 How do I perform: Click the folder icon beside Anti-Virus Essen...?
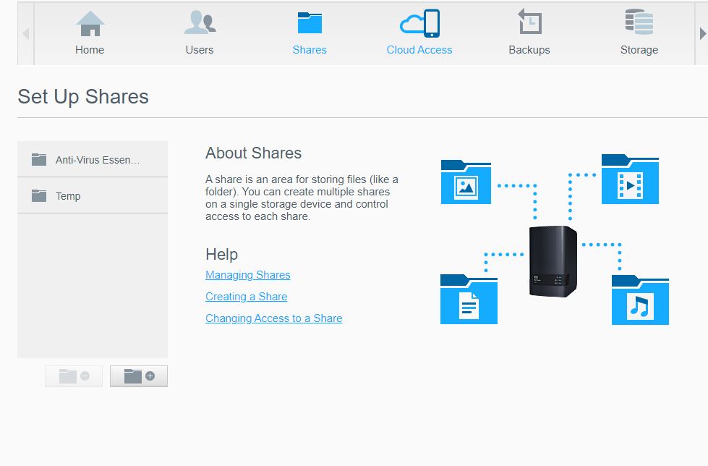[x=39, y=159]
